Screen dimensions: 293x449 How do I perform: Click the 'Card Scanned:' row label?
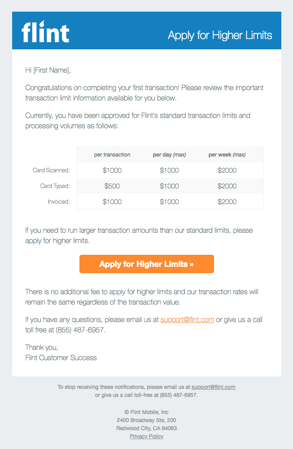(x=51, y=170)
